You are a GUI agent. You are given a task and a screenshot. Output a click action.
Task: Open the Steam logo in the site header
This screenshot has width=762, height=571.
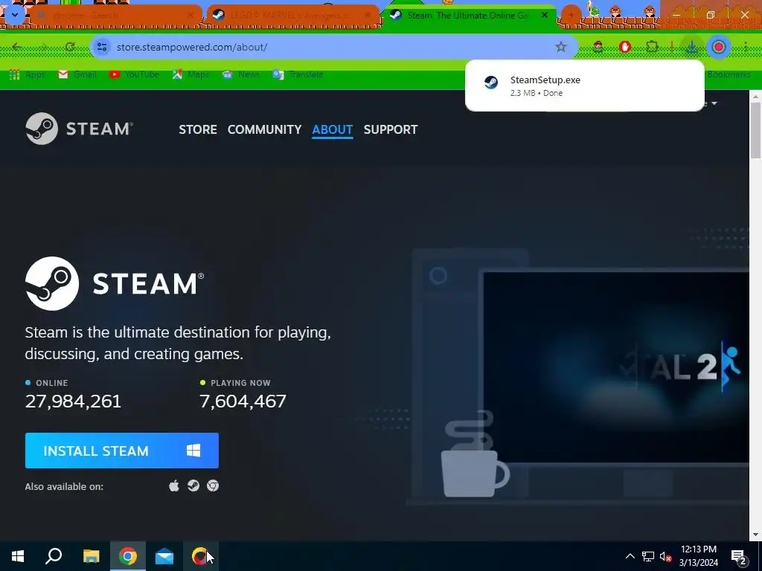(x=79, y=129)
